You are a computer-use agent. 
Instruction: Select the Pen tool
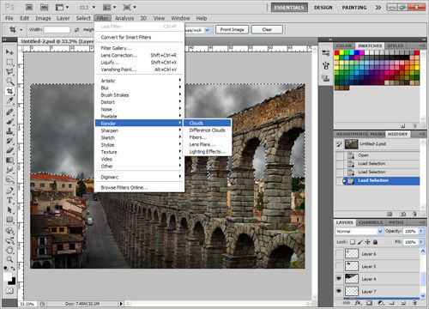click(x=9, y=191)
